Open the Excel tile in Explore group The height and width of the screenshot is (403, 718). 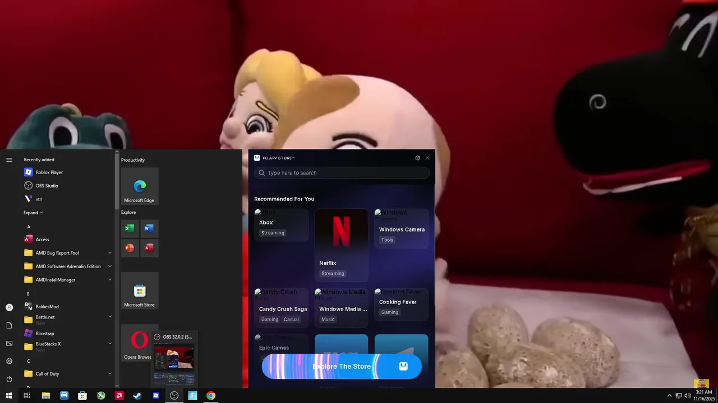(130, 228)
